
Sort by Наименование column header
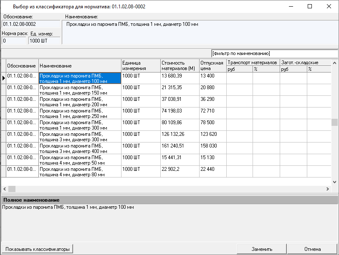(80, 66)
